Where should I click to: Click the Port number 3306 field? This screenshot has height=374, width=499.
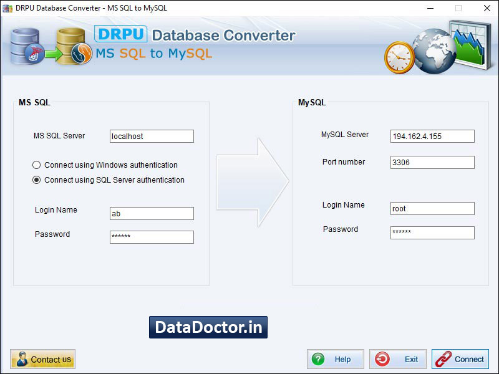pyautogui.click(x=432, y=162)
